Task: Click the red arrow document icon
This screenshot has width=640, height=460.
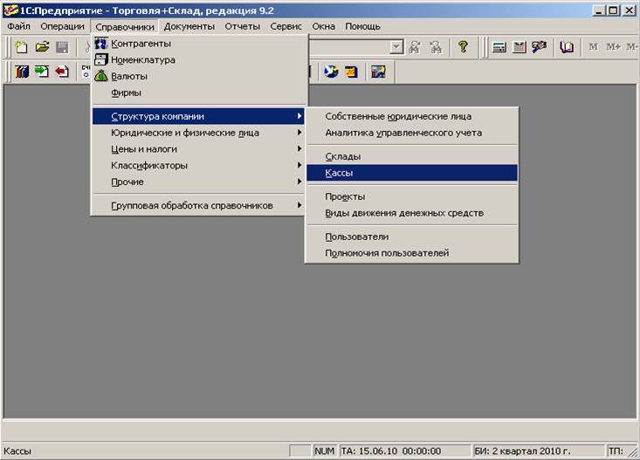Action: pyautogui.click(x=62, y=72)
